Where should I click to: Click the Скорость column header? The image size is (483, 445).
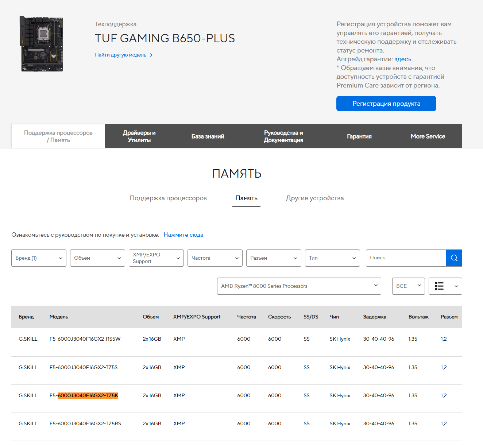point(279,317)
